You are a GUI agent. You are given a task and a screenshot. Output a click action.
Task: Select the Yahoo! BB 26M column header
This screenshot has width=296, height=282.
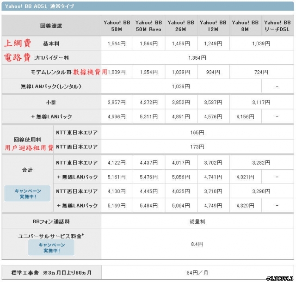[181, 26]
